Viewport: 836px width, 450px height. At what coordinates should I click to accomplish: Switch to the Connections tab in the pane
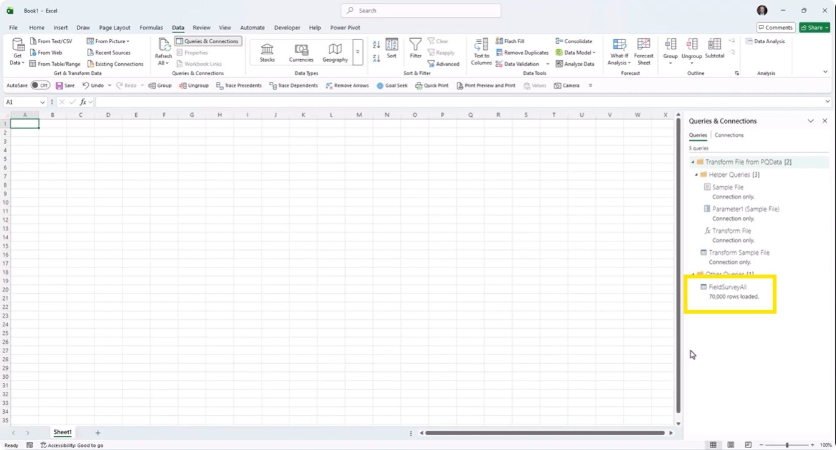pos(729,135)
